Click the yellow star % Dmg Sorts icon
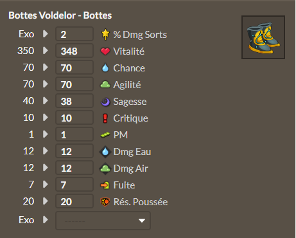The image size is (296, 238). (x=105, y=34)
